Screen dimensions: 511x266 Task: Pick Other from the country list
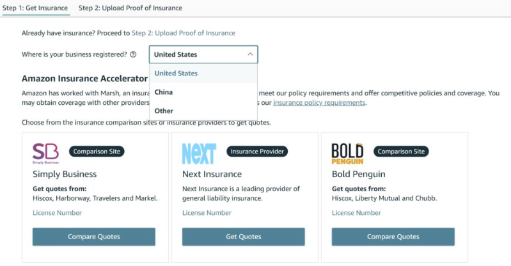tap(164, 111)
